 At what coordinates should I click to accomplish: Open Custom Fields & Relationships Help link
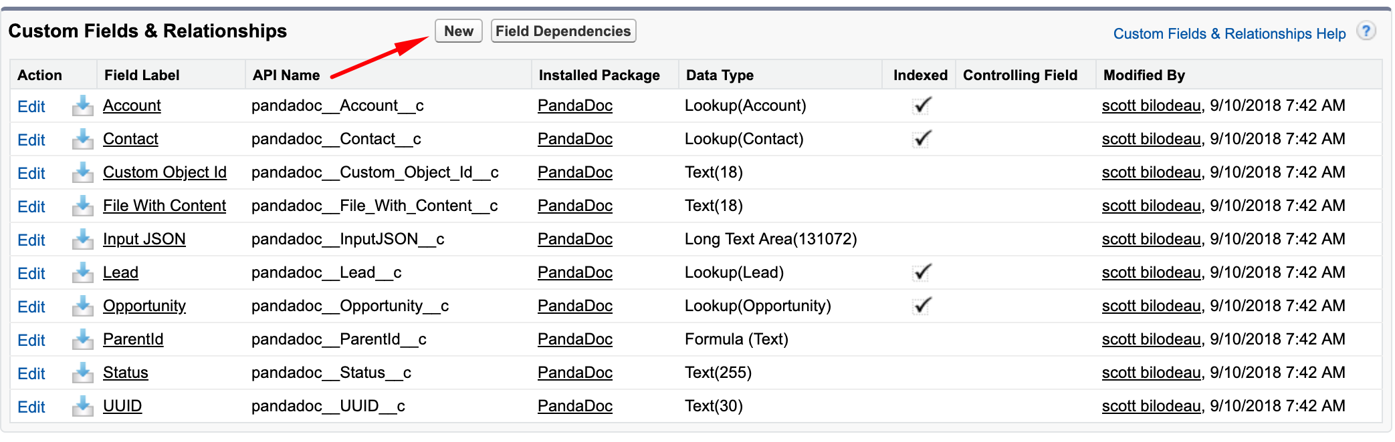(1229, 34)
